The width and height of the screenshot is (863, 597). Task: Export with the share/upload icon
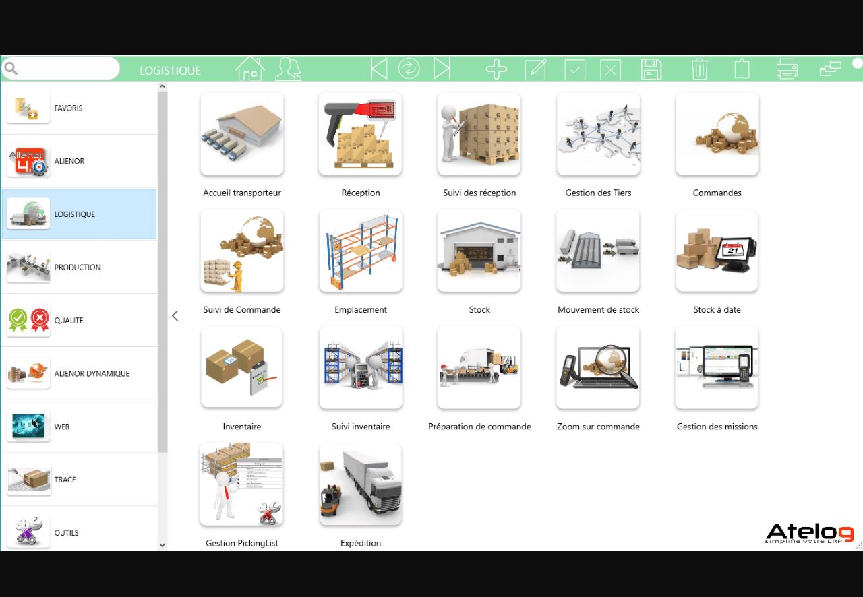(x=742, y=68)
